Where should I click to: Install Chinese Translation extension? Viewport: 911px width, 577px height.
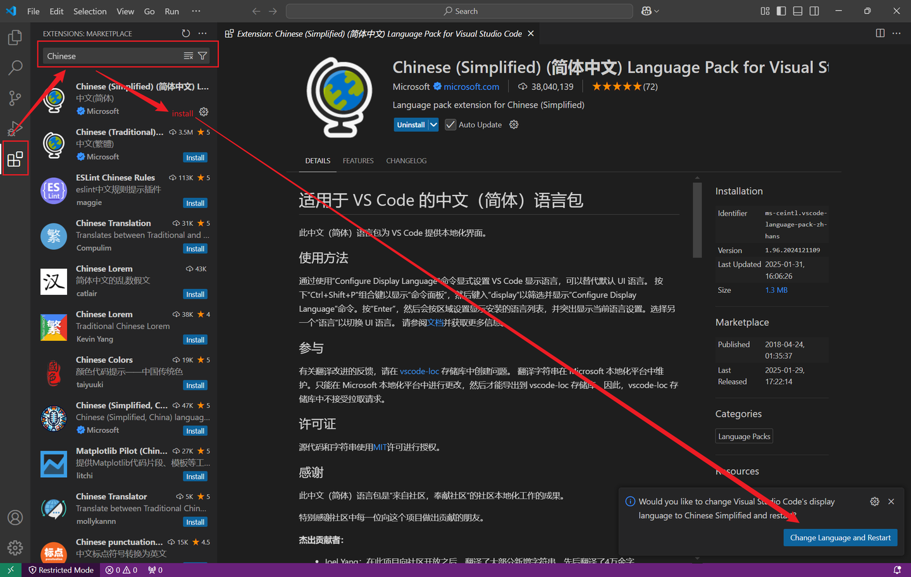195,249
